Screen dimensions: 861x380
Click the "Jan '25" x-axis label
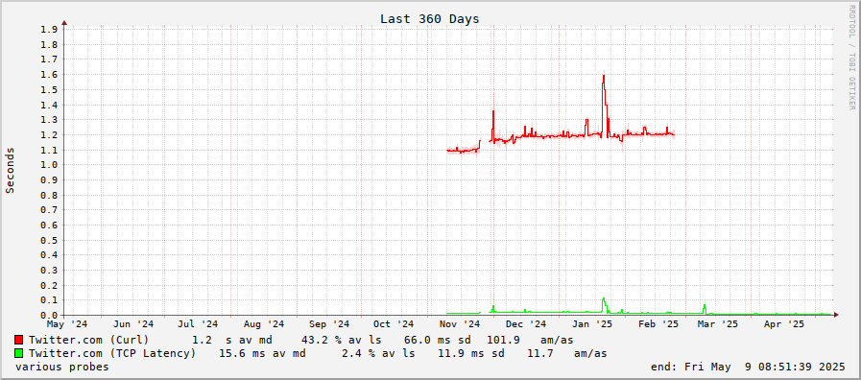click(592, 324)
